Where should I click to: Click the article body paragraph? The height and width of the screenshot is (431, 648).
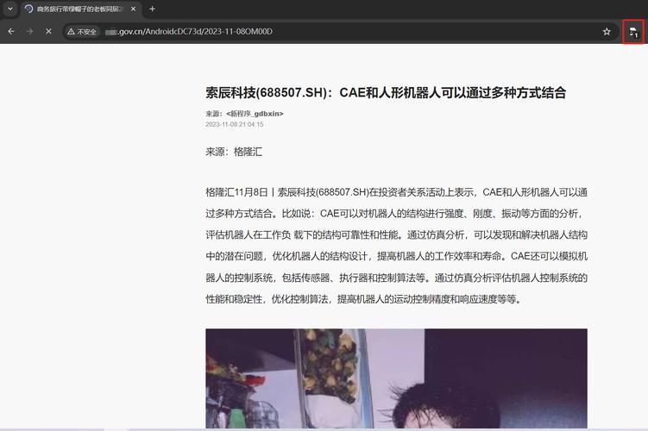(396, 246)
